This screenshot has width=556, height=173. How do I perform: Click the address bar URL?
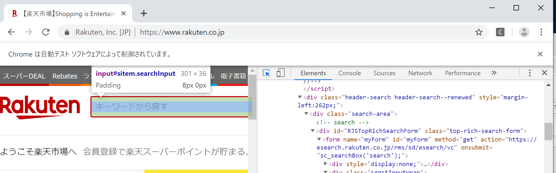tap(182, 32)
